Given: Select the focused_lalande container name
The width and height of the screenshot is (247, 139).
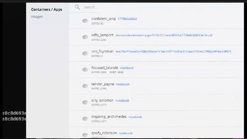Looking at the screenshot, I should click(x=105, y=68).
